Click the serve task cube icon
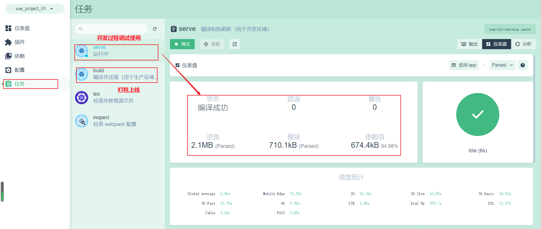This screenshot has height=229, width=541. (82, 51)
